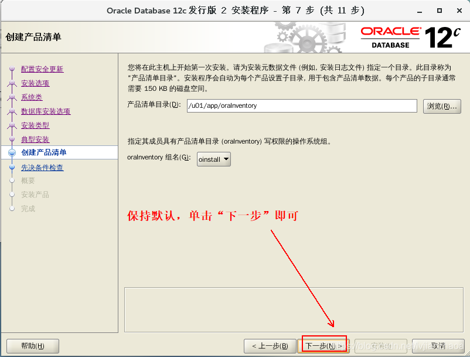
Task: Click the step bullet beside 配置安全更新
Action: [12, 69]
